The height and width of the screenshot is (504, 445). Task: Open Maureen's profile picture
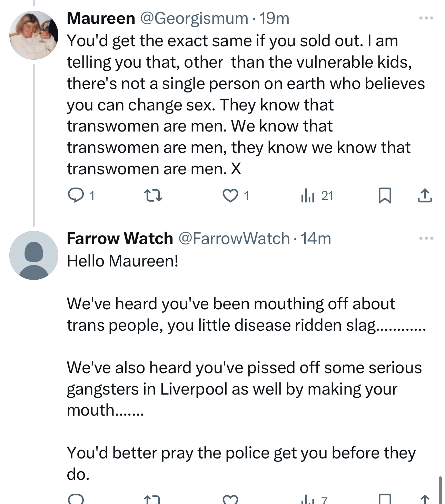[33, 35]
